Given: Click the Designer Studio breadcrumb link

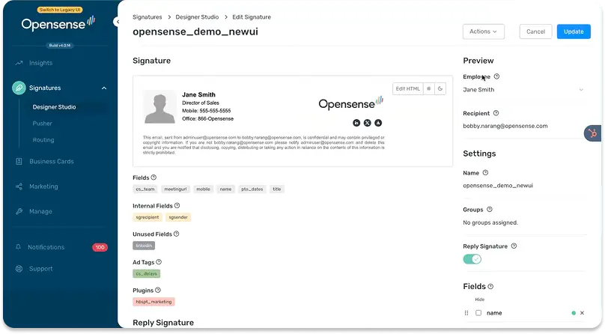Looking at the screenshot, I should coord(197,17).
